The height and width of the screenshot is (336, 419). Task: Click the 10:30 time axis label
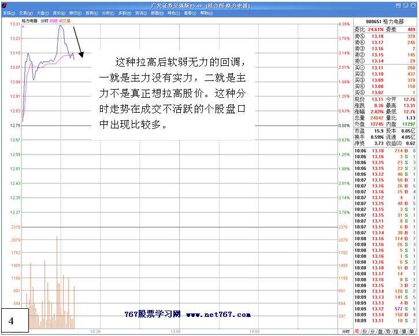point(95,332)
